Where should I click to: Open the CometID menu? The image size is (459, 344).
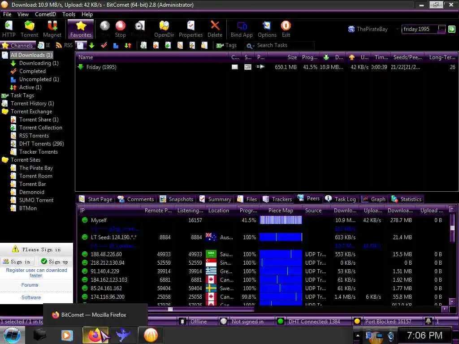pos(45,14)
